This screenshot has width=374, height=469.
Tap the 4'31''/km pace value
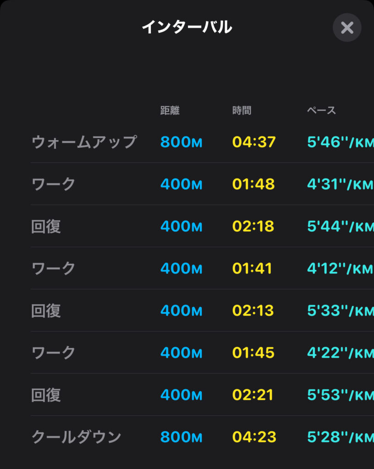pyautogui.click(x=341, y=184)
